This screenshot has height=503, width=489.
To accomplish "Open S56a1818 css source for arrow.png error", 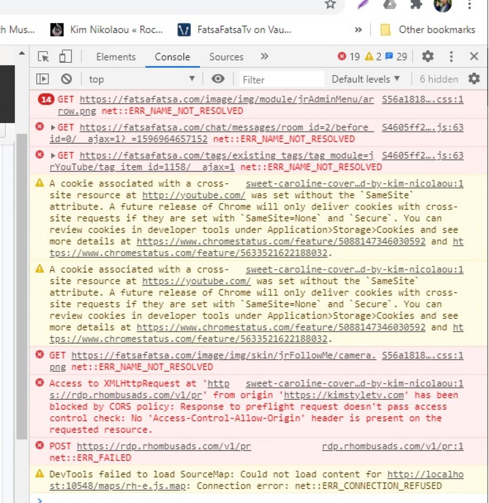I will (x=423, y=99).
